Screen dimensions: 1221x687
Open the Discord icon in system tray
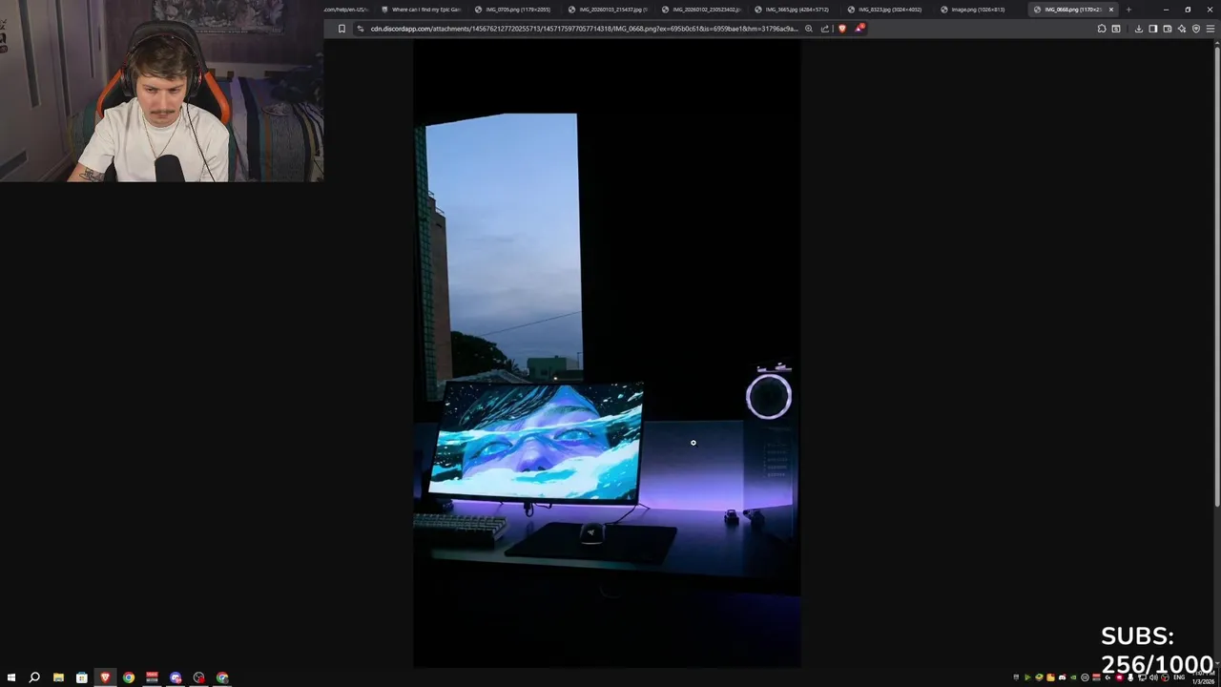coord(1062,677)
